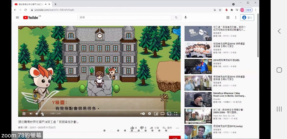The height and width of the screenshot is (139, 287).
Task: Reload the page with the refresh icon
Action: [26, 10]
